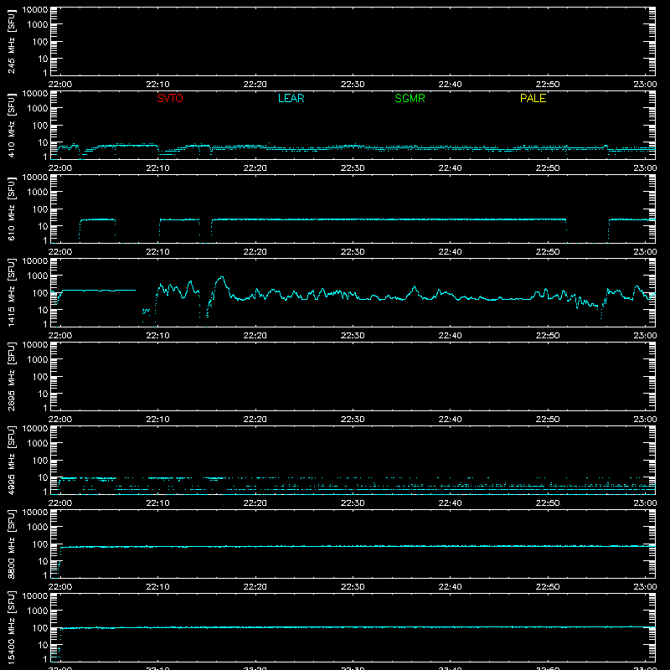Click 22:10 time label under 410 MHz panel
The width and height of the screenshot is (670, 670).
pyautogui.click(x=157, y=168)
